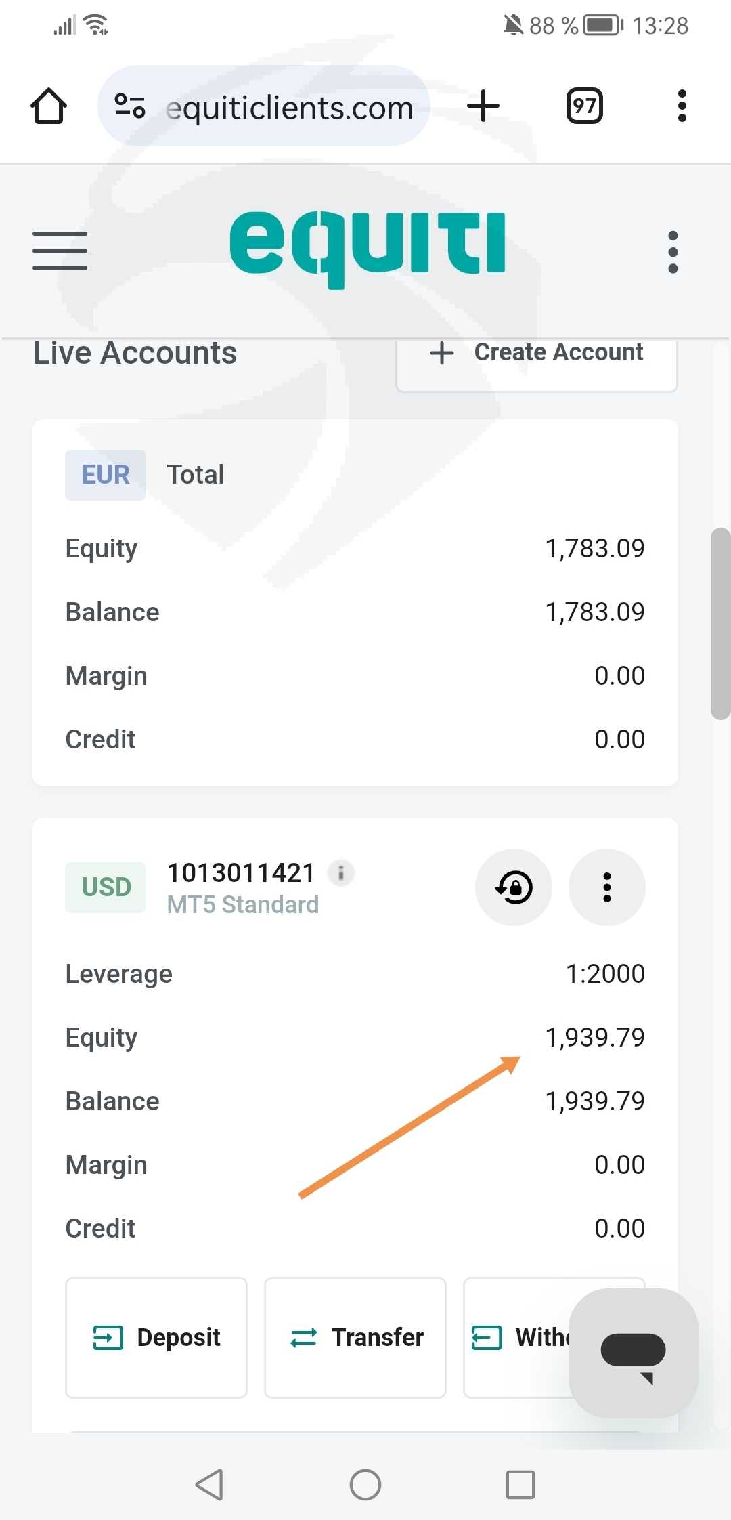This screenshot has width=731, height=1520.
Task: Click the USD account currency badge
Action: click(x=106, y=887)
